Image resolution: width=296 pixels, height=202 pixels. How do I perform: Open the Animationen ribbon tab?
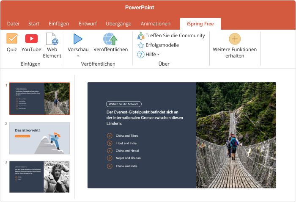[x=155, y=24]
